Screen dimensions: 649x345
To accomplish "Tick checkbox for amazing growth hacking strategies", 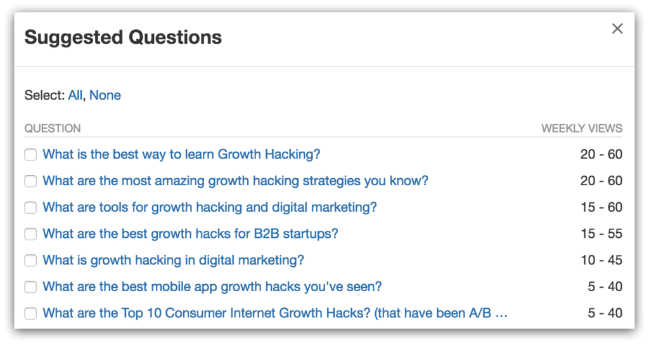I will point(30,181).
